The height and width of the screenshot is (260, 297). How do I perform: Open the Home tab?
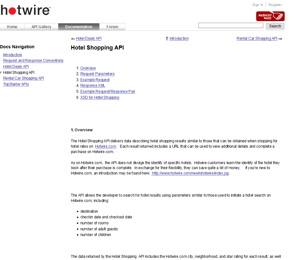(12, 27)
